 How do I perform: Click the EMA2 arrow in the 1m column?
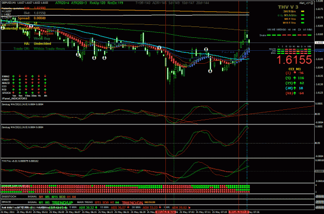[13, 76]
